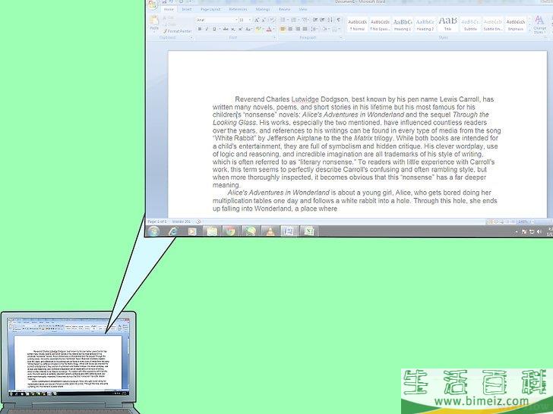Switch to the Review tab
The width and height of the screenshot is (553, 414).
284,9
